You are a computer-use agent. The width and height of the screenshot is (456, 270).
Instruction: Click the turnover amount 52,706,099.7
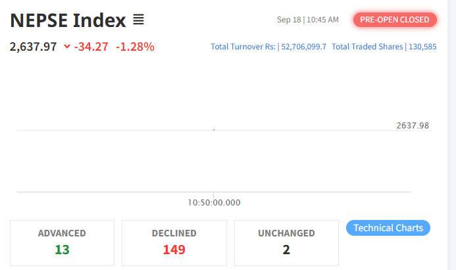click(303, 47)
